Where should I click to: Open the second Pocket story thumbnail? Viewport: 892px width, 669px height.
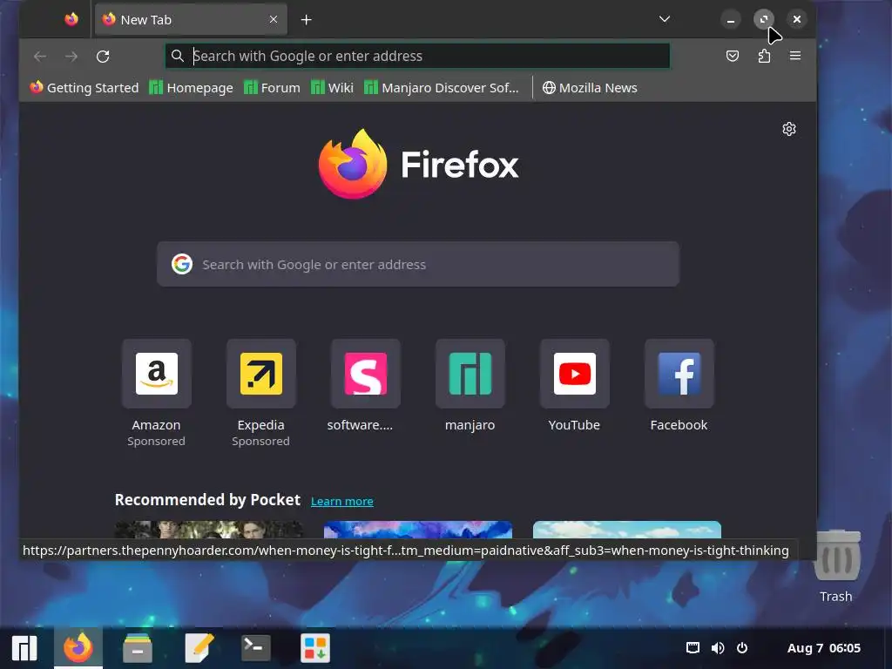418,530
